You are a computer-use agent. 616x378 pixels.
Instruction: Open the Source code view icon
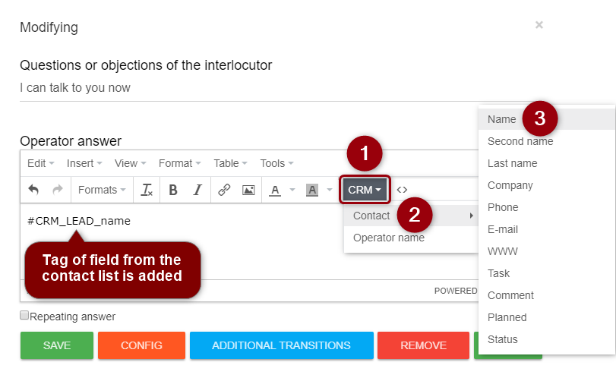(403, 190)
